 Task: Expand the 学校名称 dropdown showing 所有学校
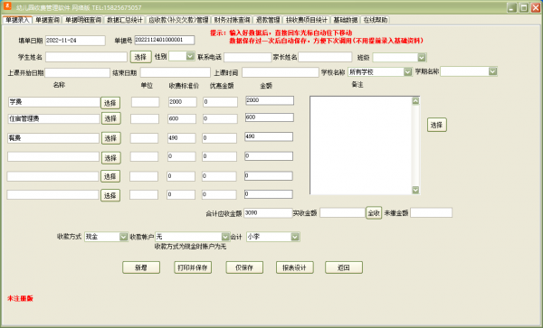coord(407,72)
